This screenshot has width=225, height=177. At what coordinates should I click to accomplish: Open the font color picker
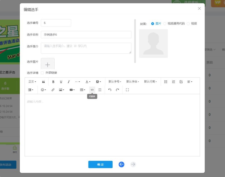coord(88,82)
